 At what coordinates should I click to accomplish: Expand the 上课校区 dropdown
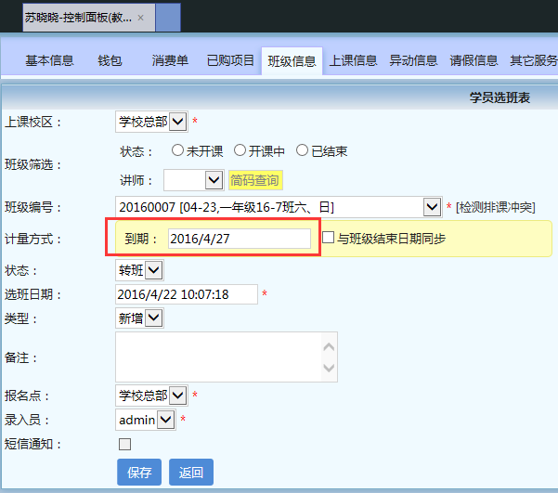[x=178, y=121]
